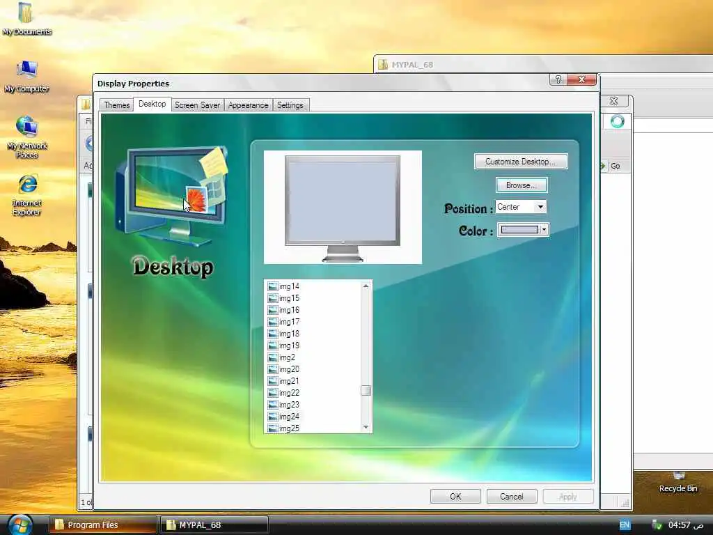Click the Windows Start orb
The width and height of the screenshot is (713, 535).
(x=19, y=525)
